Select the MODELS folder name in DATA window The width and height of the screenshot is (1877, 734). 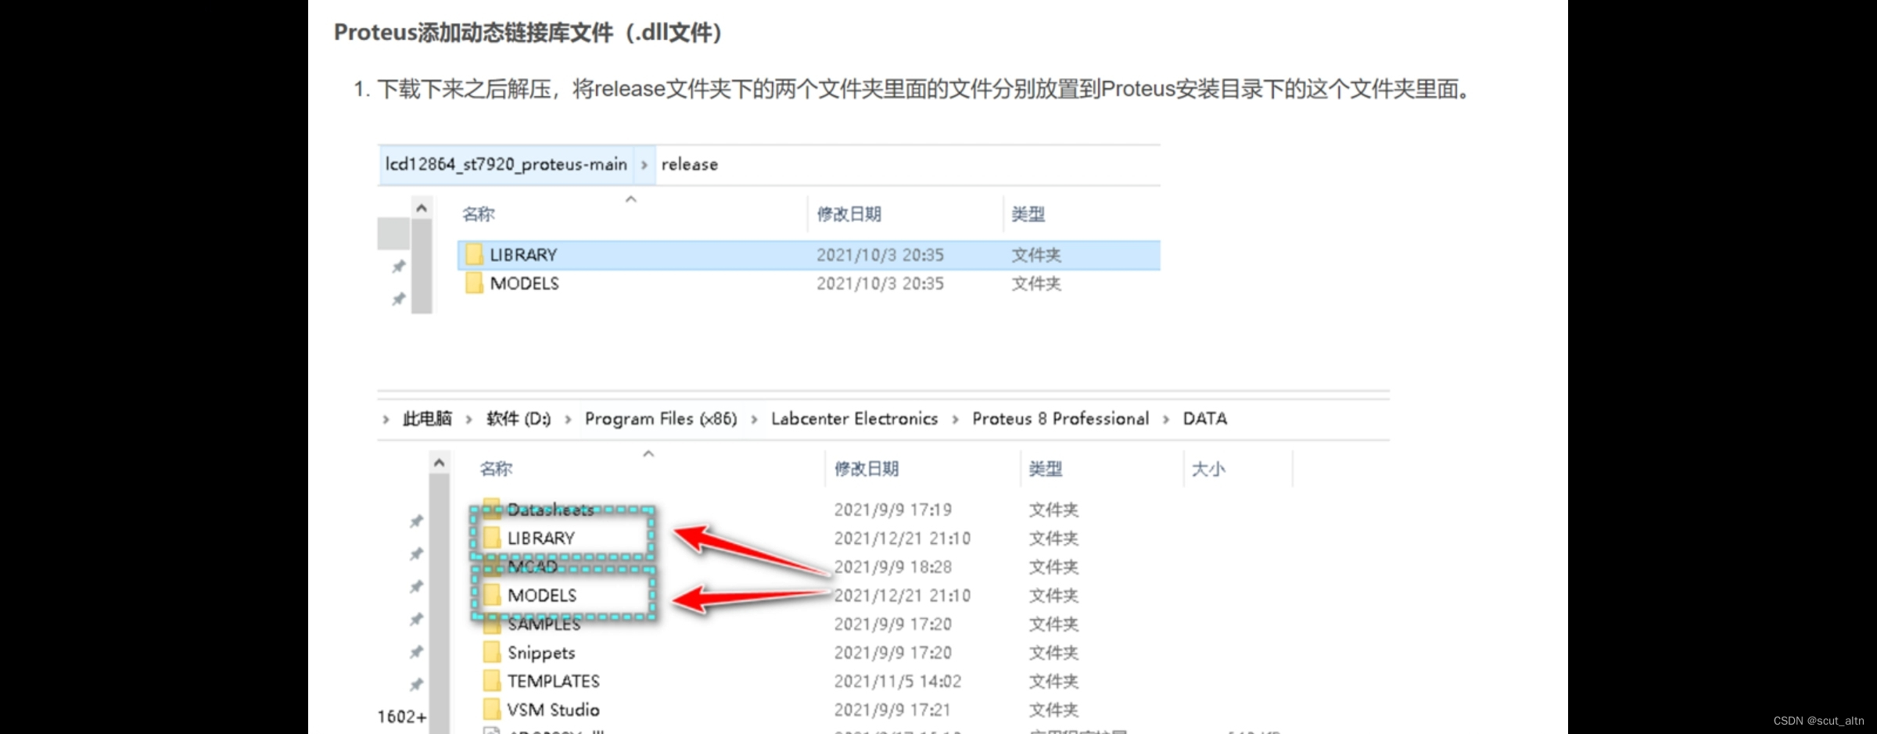542,595
